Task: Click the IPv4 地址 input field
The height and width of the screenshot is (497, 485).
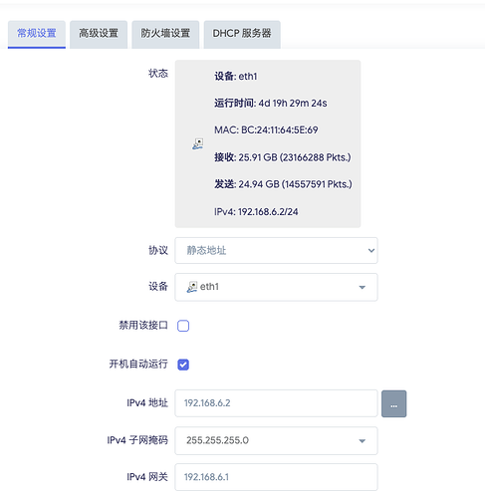Action: (276, 403)
